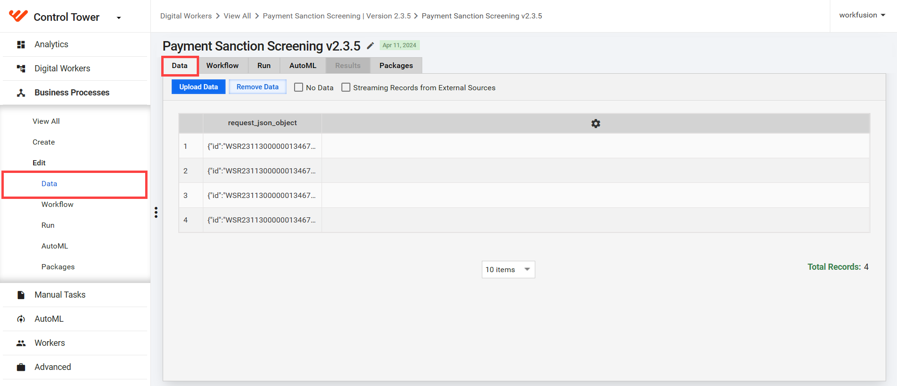Viewport: 897px width, 386px height.
Task: Select Run under Edit in sidebar
Action: 48,225
